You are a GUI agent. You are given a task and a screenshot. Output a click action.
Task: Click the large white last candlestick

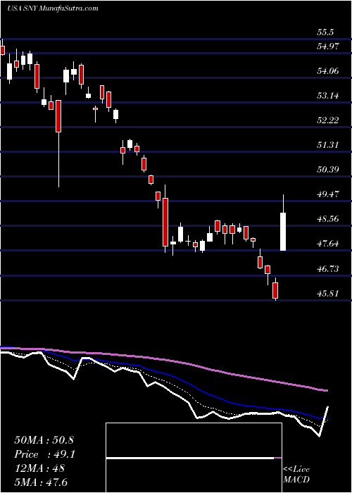coord(283,232)
